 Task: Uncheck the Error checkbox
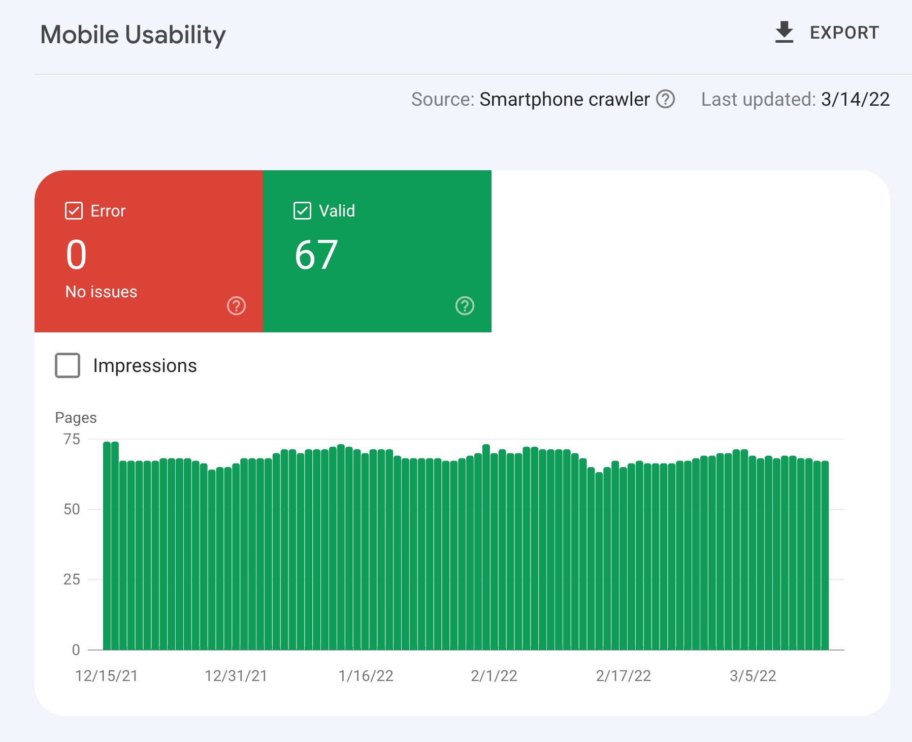click(74, 210)
